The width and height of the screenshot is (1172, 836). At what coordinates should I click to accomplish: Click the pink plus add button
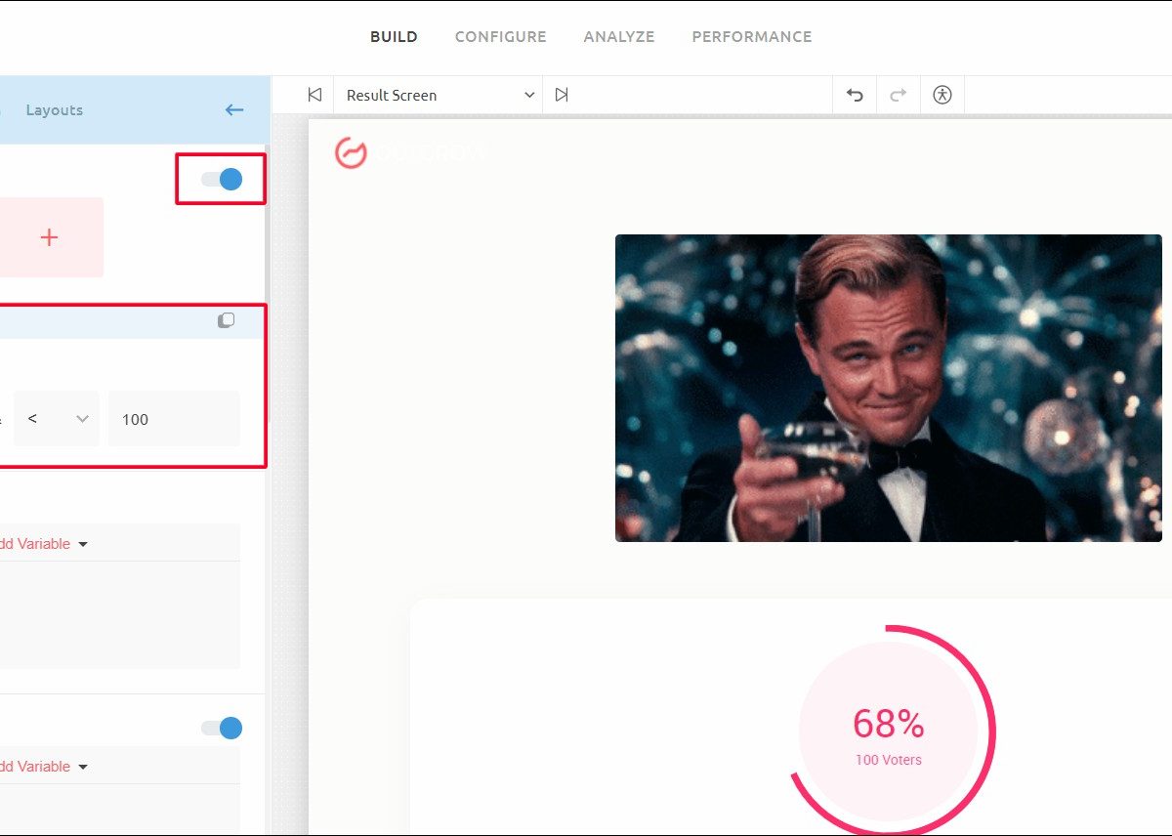tap(49, 237)
